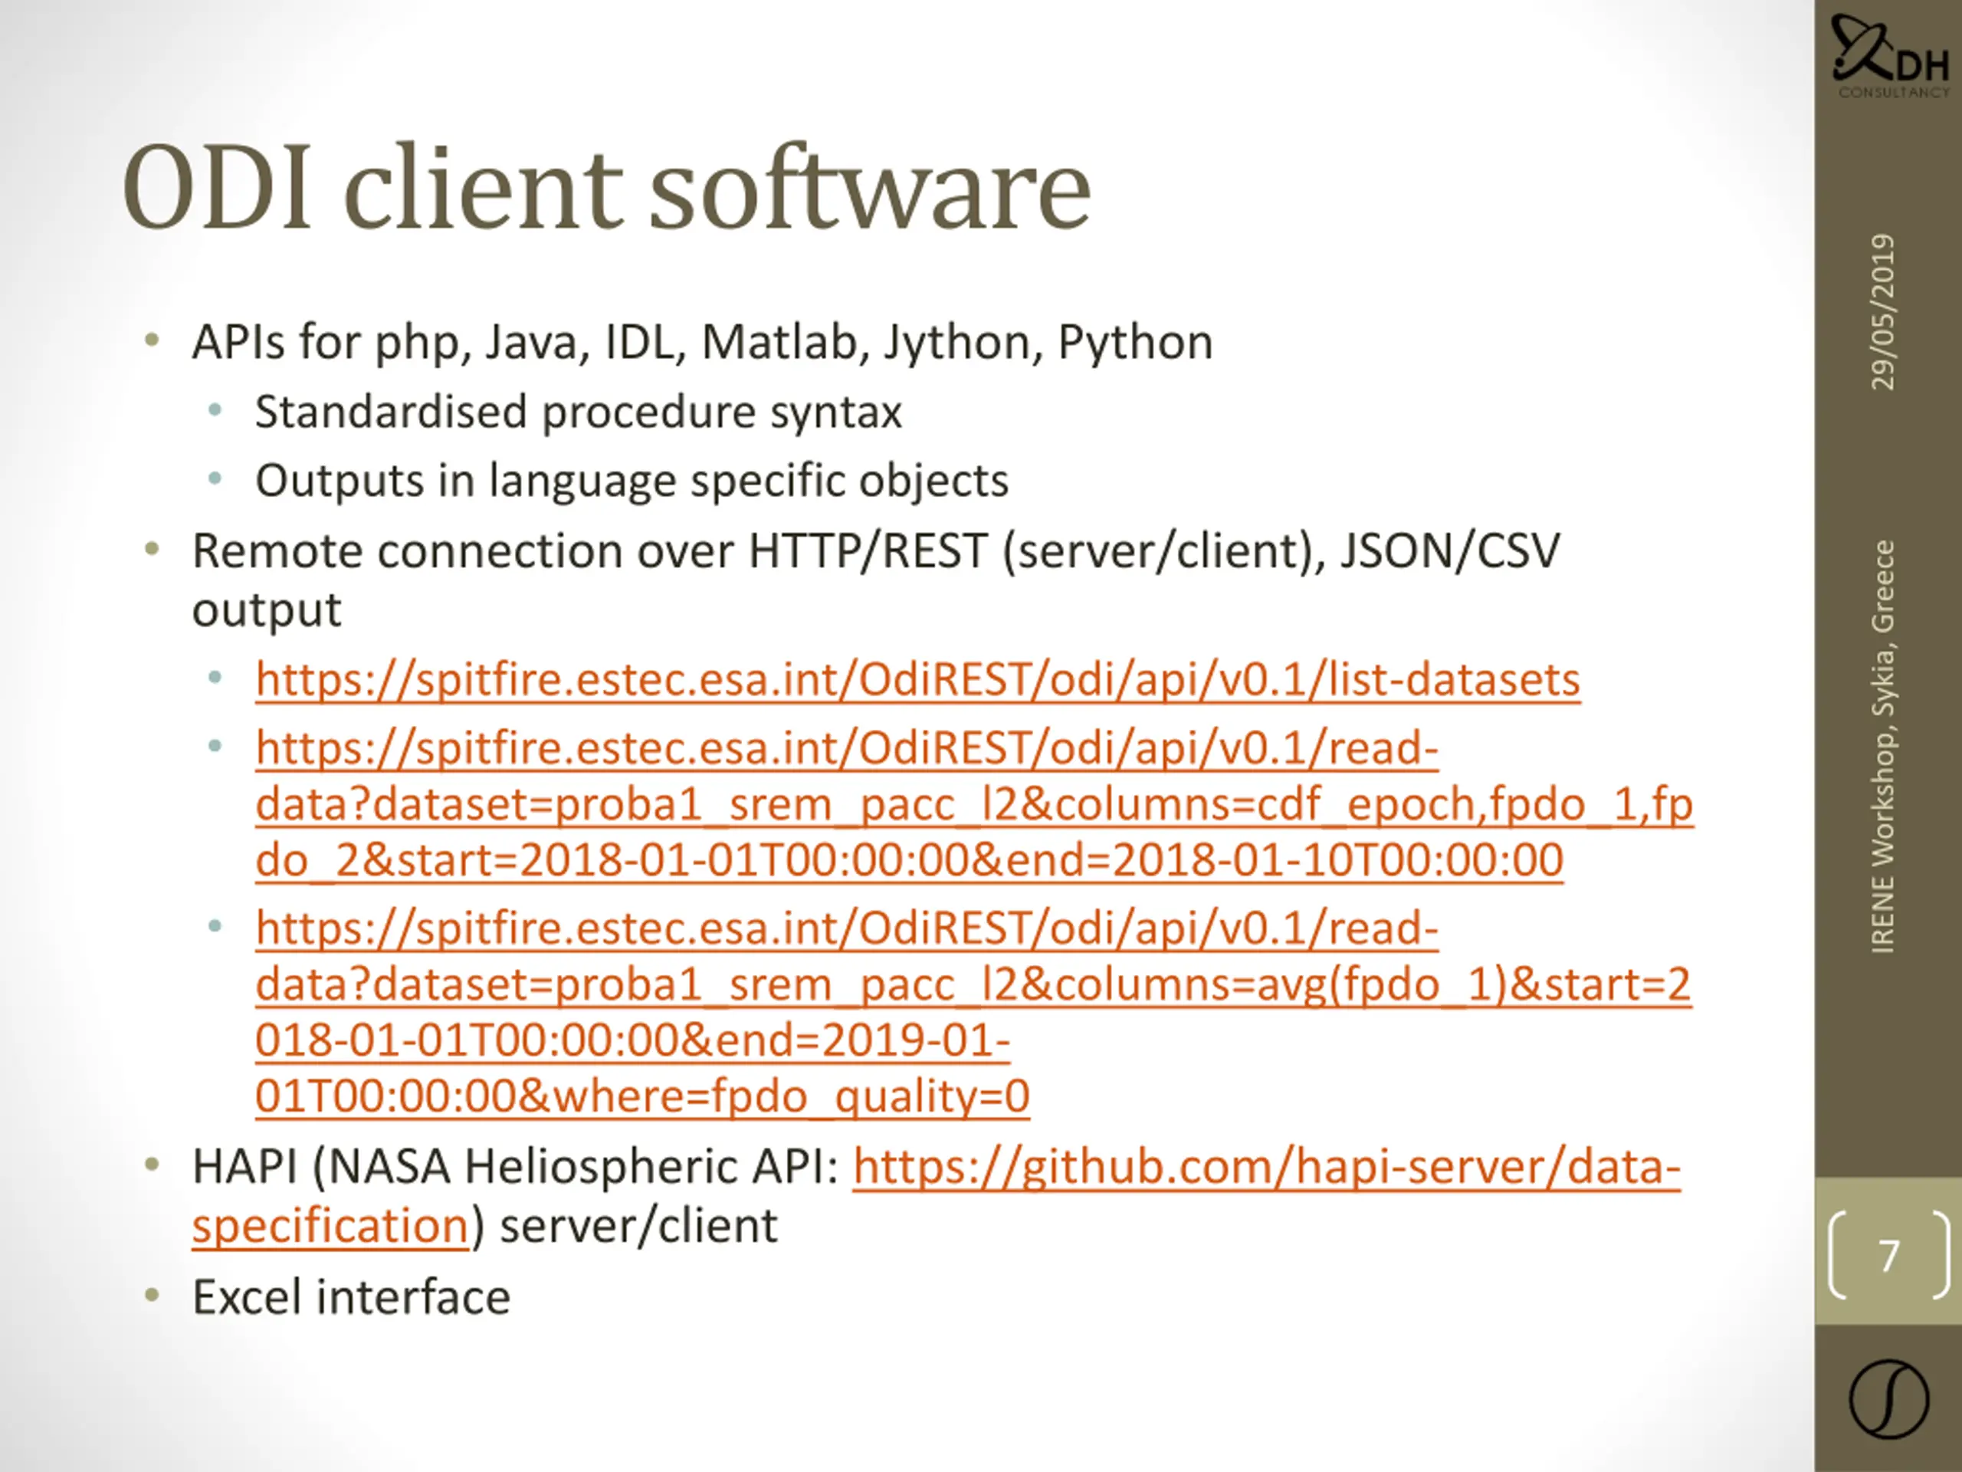Image resolution: width=1962 pixels, height=1472 pixels.
Task: Click the circular S-curve logo in the sidebar
Action: (1888, 1399)
